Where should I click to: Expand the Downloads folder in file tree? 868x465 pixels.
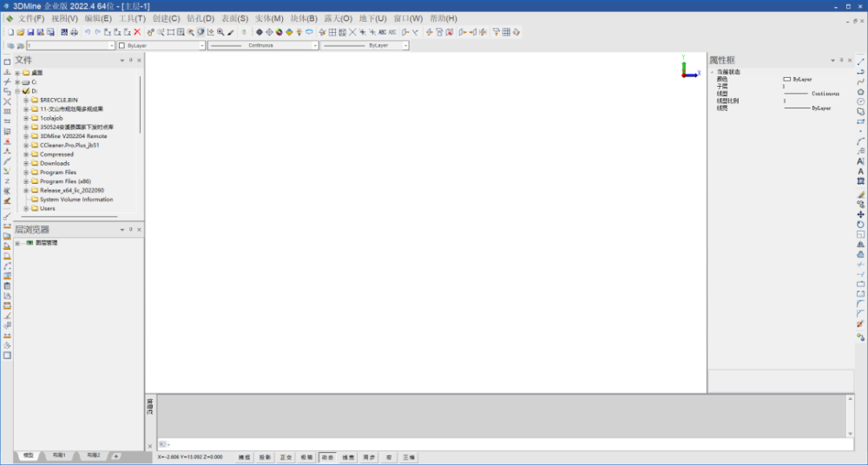26,163
